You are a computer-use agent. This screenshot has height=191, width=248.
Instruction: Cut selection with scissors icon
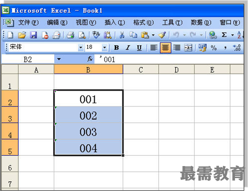tap(122, 35)
